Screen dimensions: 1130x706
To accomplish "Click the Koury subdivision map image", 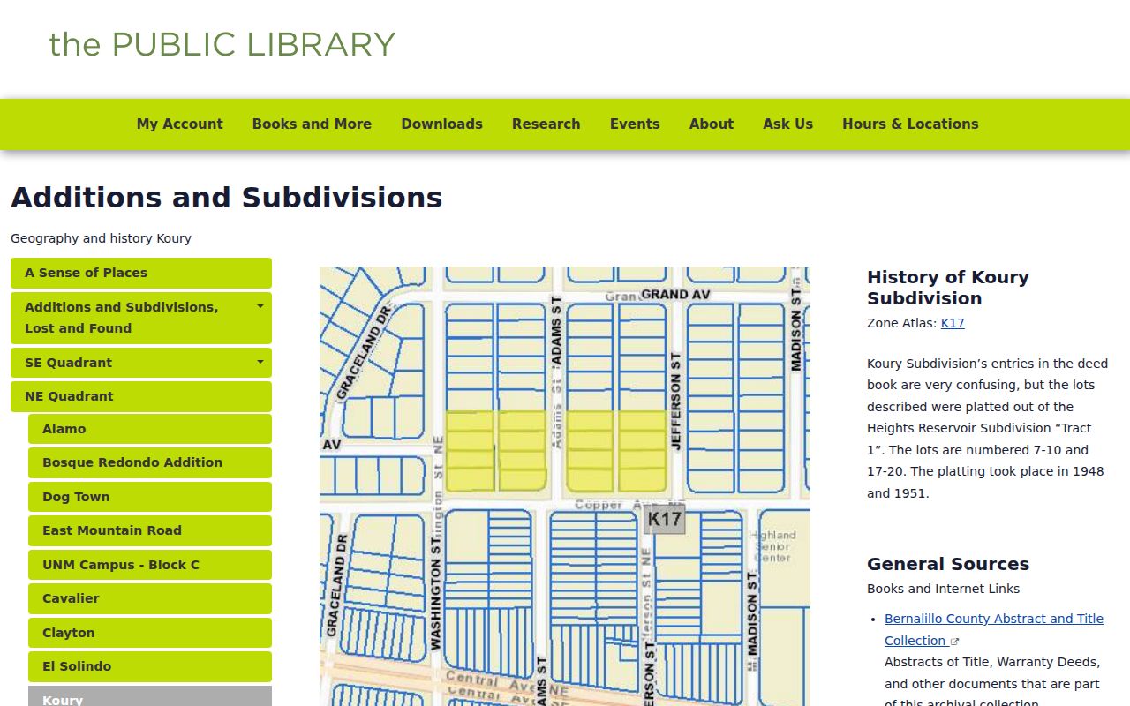I will pos(565,486).
